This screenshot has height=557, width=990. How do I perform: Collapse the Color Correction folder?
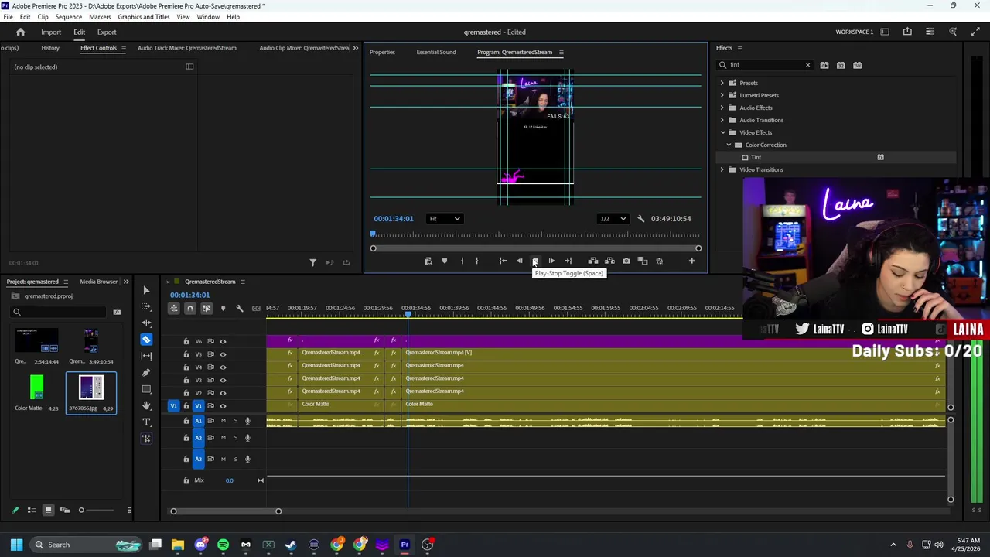729,145
